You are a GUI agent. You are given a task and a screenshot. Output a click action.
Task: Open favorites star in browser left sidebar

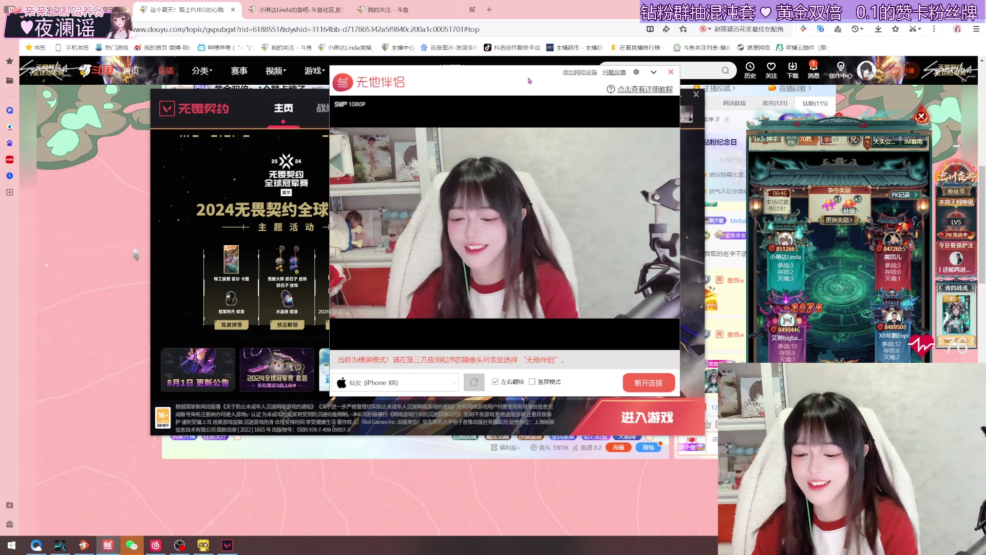click(9, 61)
